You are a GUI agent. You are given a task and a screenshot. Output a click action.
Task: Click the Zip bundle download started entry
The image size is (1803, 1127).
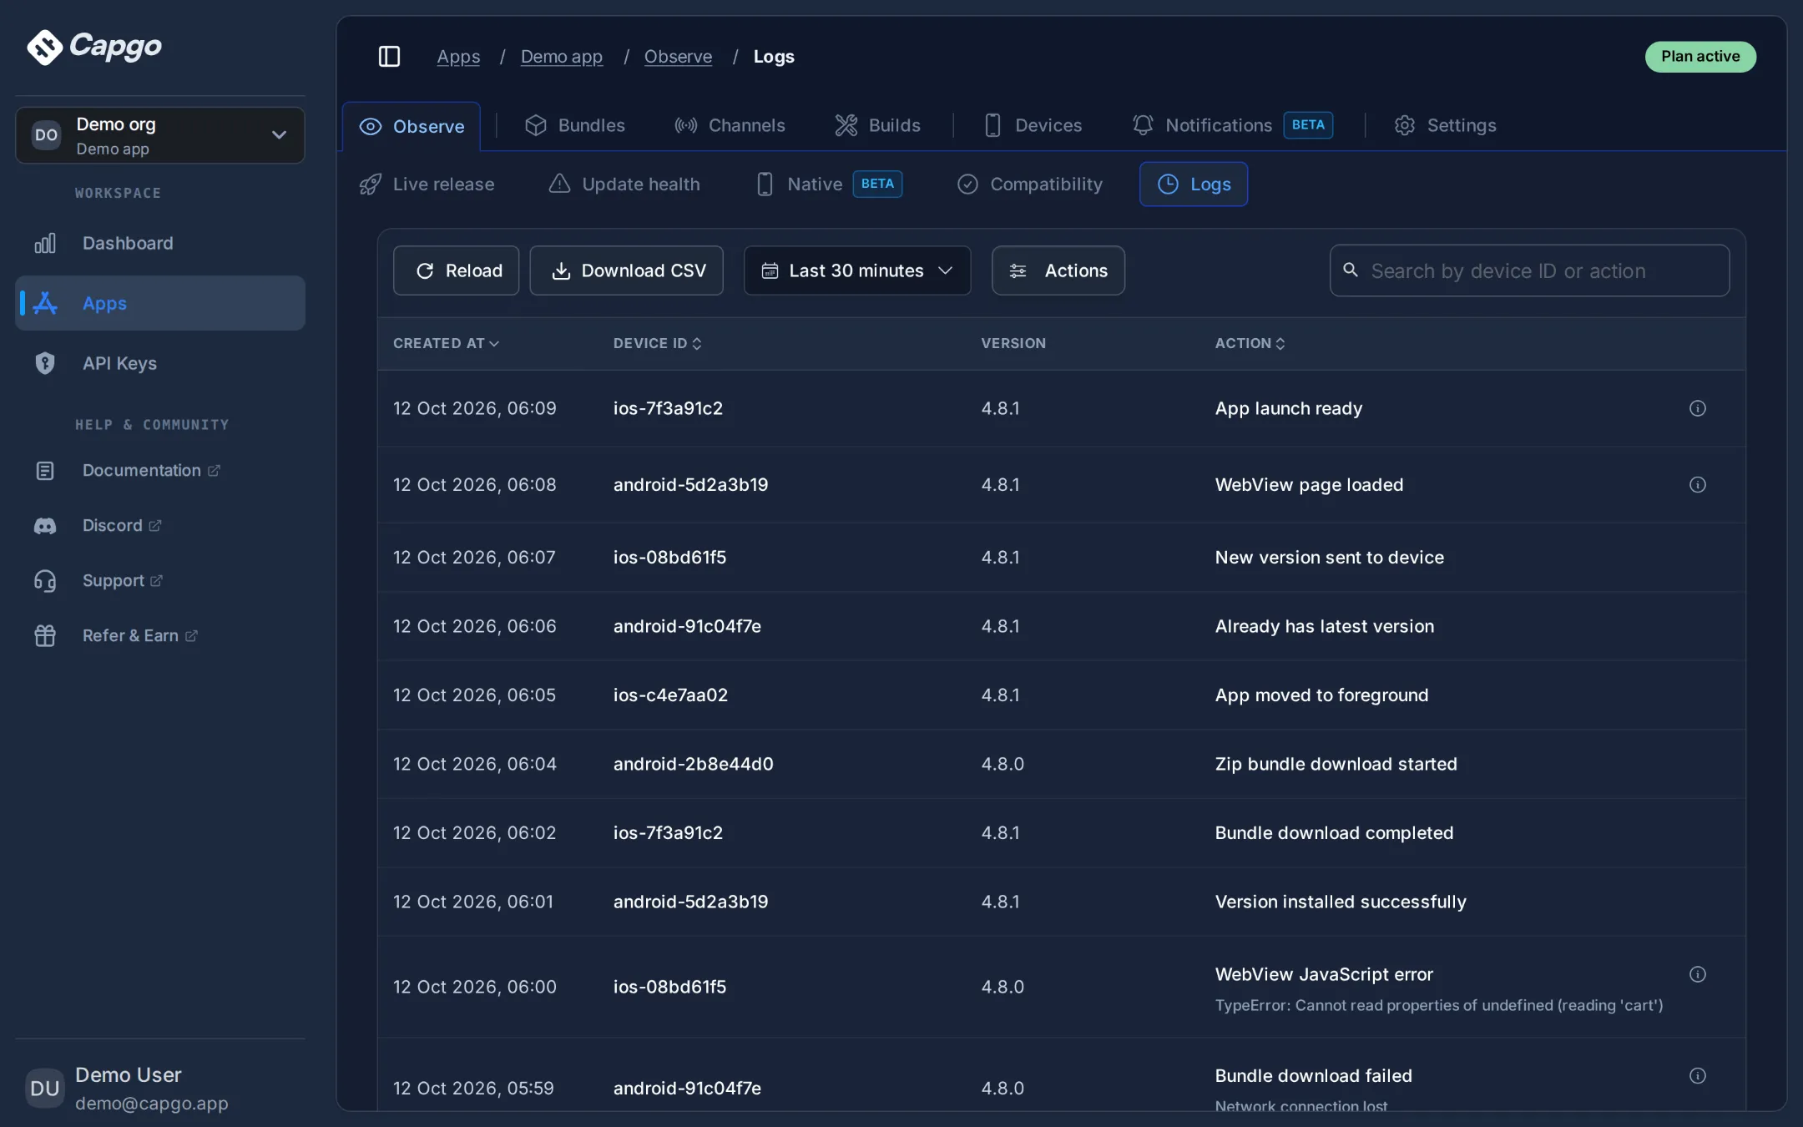coord(1336,764)
